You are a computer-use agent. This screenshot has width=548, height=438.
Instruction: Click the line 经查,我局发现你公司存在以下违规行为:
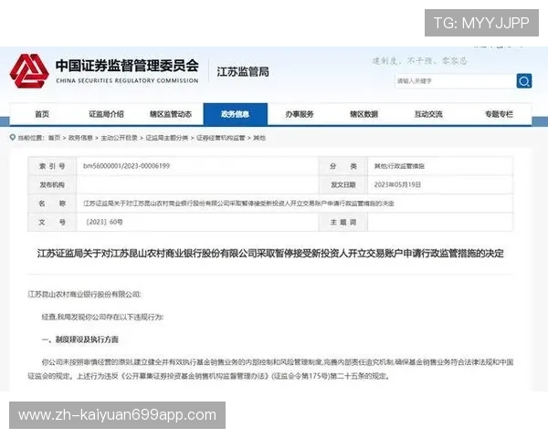tap(102, 318)
